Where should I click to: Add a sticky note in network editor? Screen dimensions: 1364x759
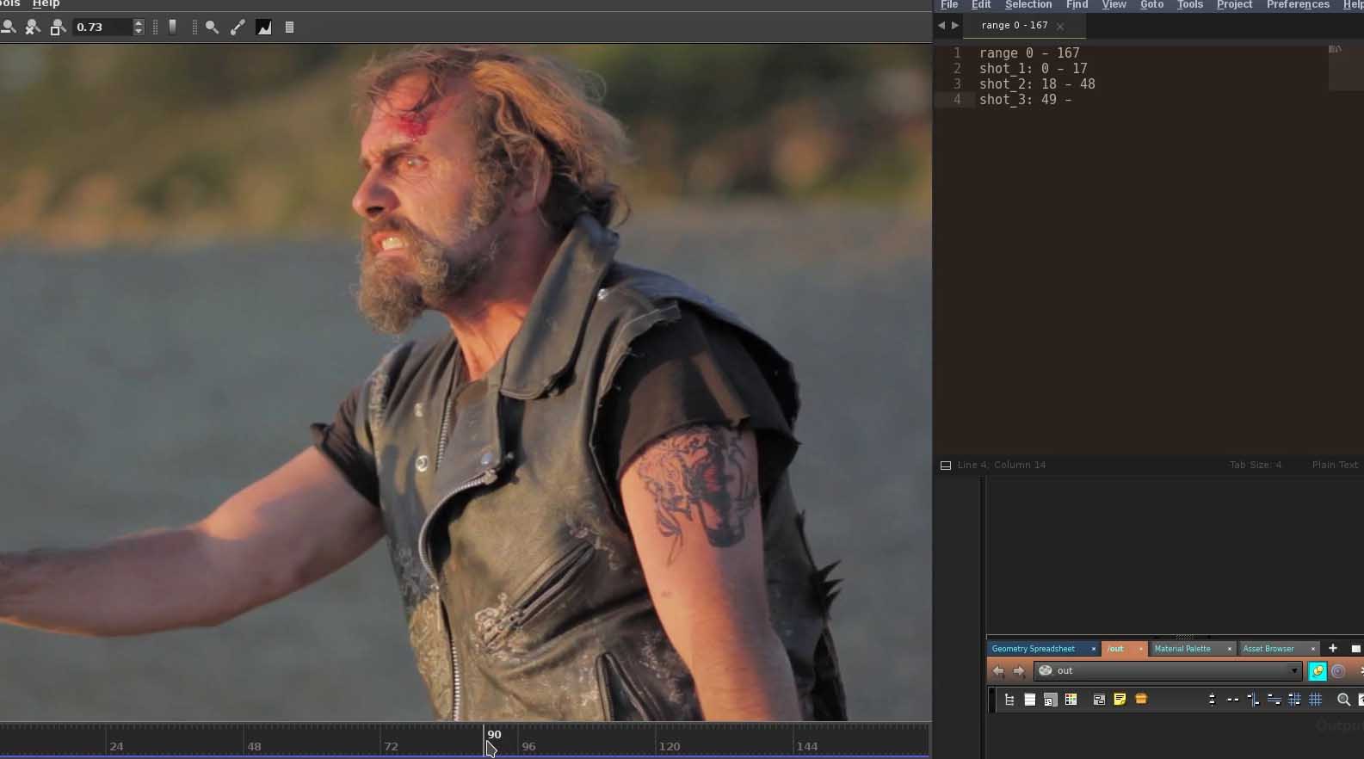(x=1120, y=700)
